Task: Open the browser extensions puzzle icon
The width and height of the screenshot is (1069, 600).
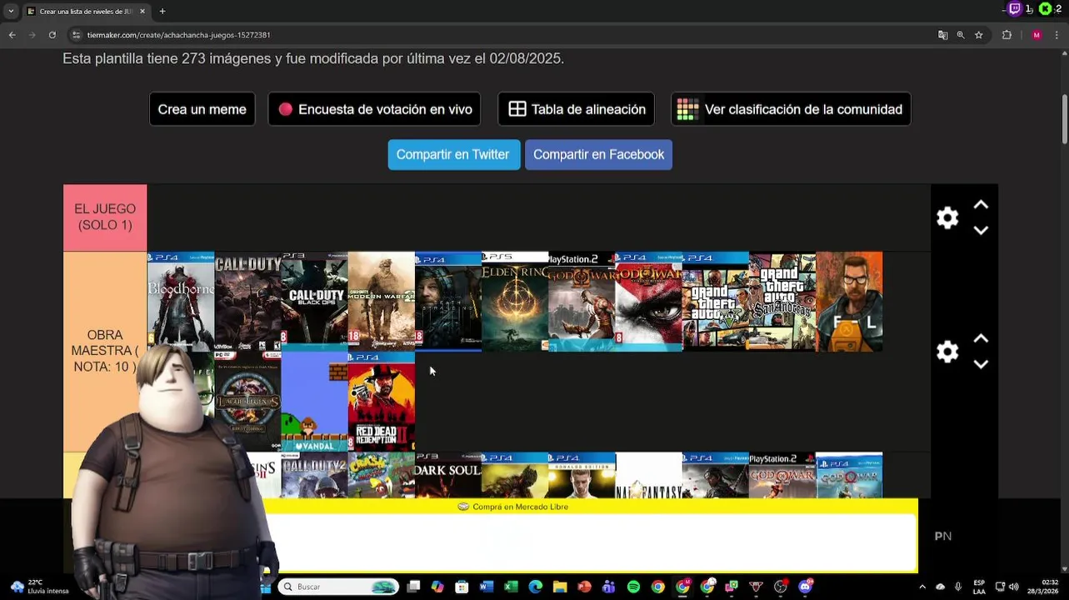Action: 1007,35
